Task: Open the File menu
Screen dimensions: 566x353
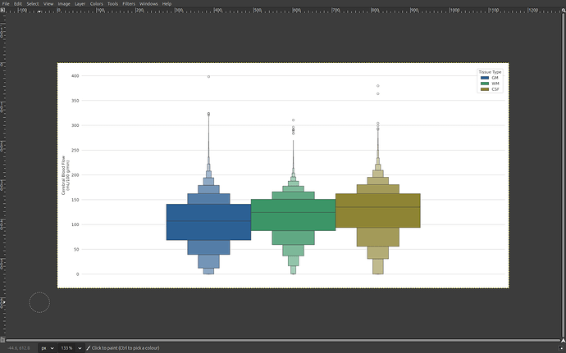Action: click(6, 3)
